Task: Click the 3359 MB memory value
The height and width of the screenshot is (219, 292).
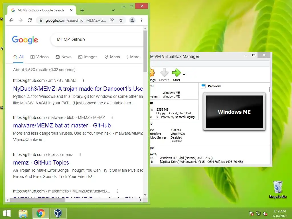Action: pyautogui.click(x=162, y=109)
